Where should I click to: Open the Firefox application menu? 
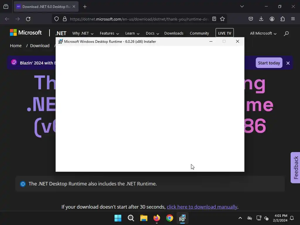[x=293, y=19]
